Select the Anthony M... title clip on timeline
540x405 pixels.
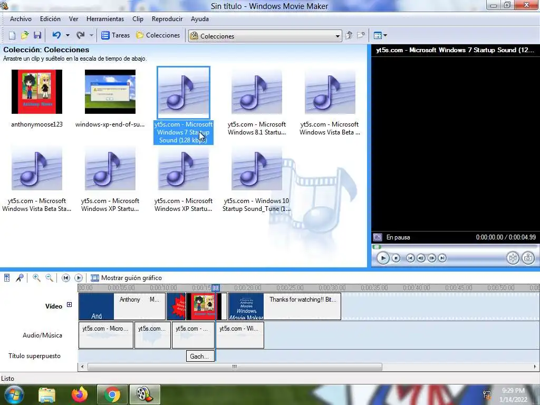tap(122, 306)
